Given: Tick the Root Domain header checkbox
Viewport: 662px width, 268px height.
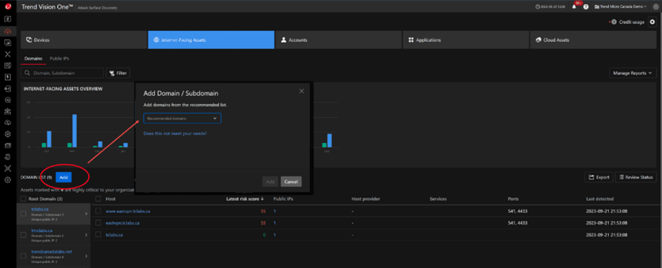Looking at the screenshot, I should 23,199.
